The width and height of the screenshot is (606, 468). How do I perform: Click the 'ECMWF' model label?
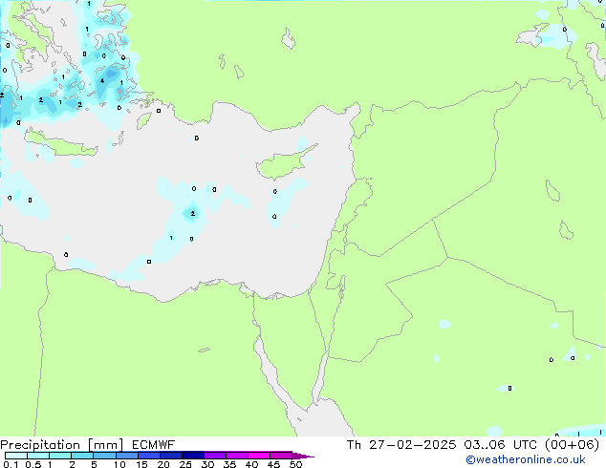pos(154,445)
